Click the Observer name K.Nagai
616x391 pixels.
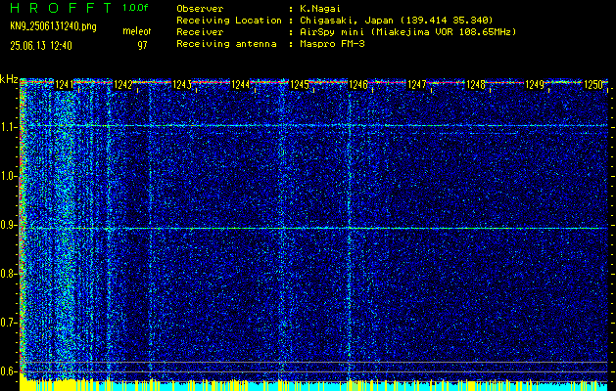coord(320,9)
